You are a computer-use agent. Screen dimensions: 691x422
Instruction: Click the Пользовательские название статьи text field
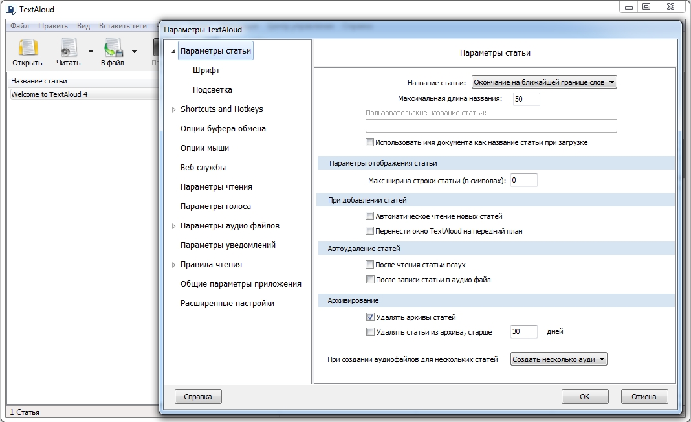tap(491, 126)
